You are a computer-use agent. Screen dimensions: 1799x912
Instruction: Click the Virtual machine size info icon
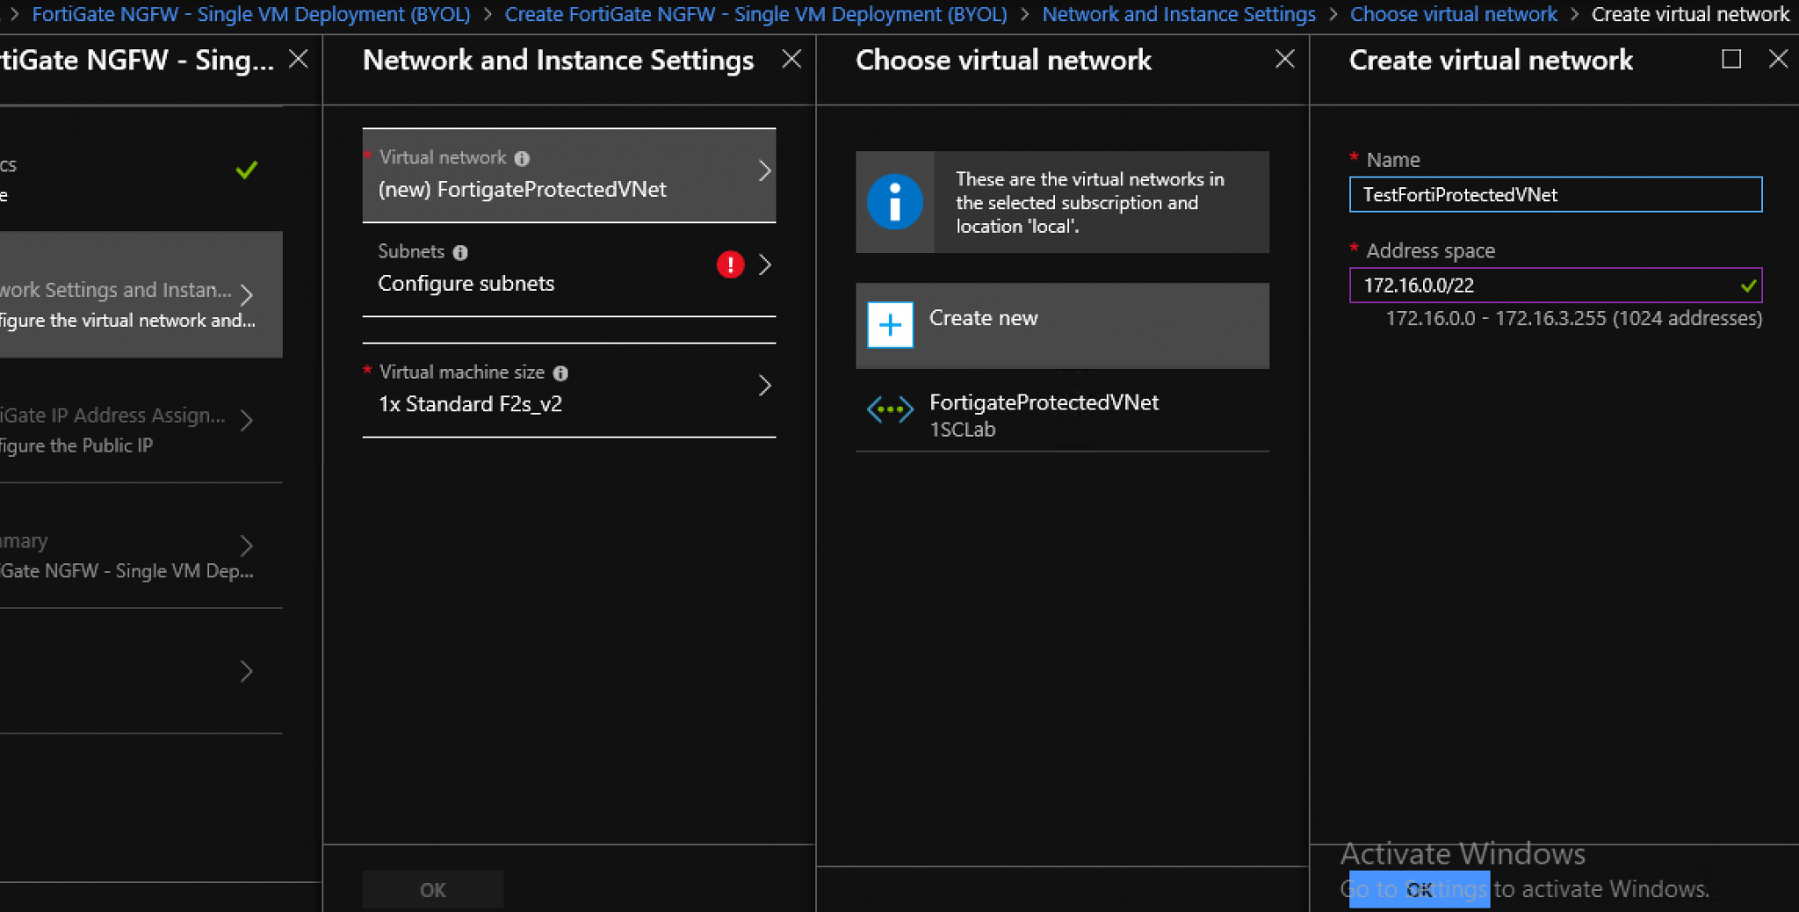tap(561, 373)
